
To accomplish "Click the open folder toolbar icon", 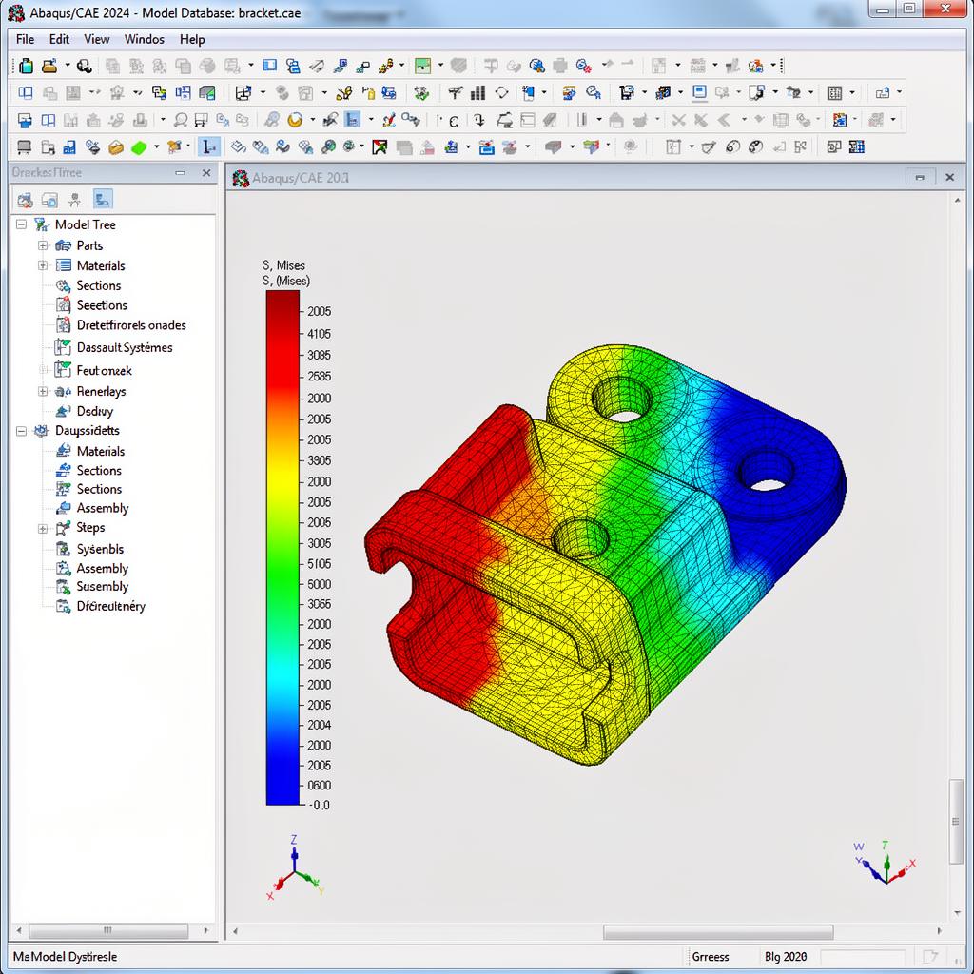I will [x=49, y=66].
